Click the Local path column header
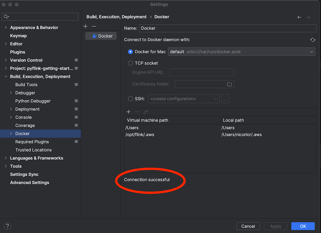 [268, 120]
